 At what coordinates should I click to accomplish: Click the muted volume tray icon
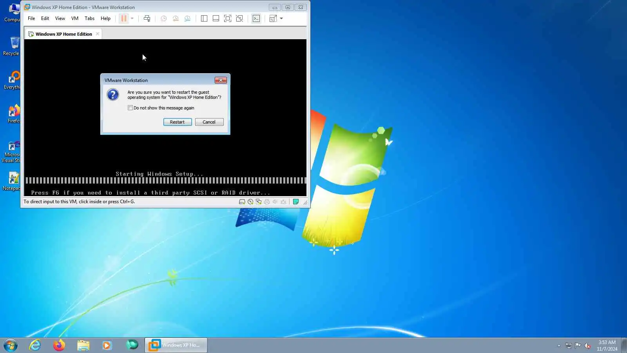point(587,346)
